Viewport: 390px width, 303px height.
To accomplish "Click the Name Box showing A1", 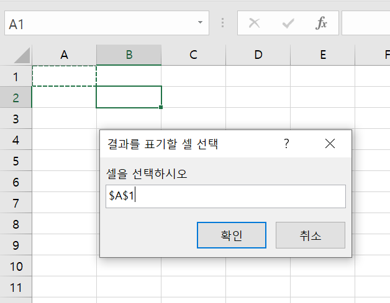I will [x=107, y=23].
